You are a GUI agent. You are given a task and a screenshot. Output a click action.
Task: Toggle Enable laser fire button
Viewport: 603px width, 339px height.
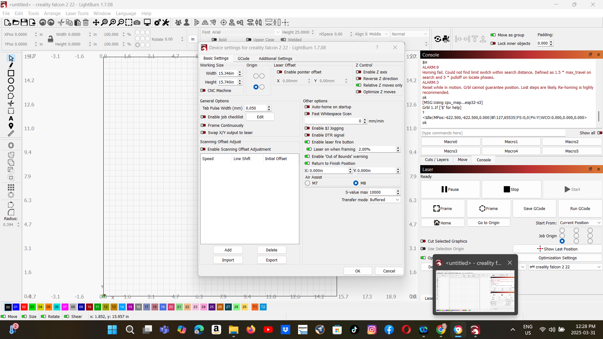(307, 142)
